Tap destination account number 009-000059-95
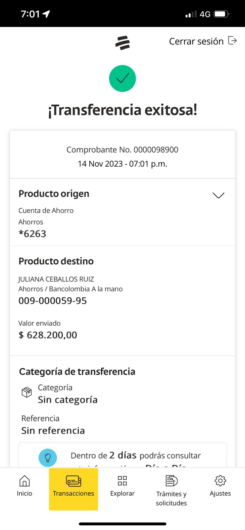Screen dimensions: 245x530 pos(53,301)
